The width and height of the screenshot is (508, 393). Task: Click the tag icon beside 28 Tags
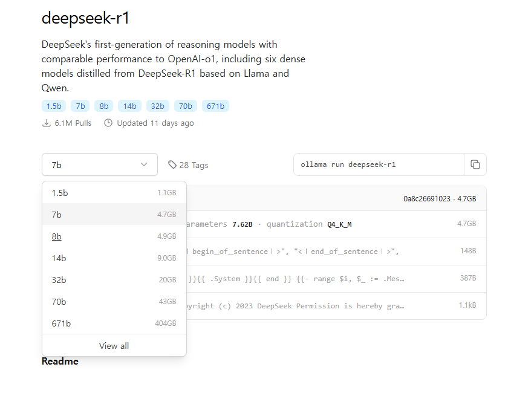pyautogui.click(x=172, y=164)
